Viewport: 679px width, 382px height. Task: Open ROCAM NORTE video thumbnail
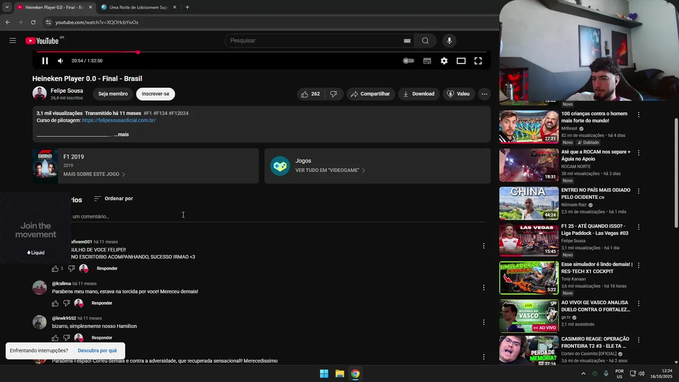click(529, 165)
